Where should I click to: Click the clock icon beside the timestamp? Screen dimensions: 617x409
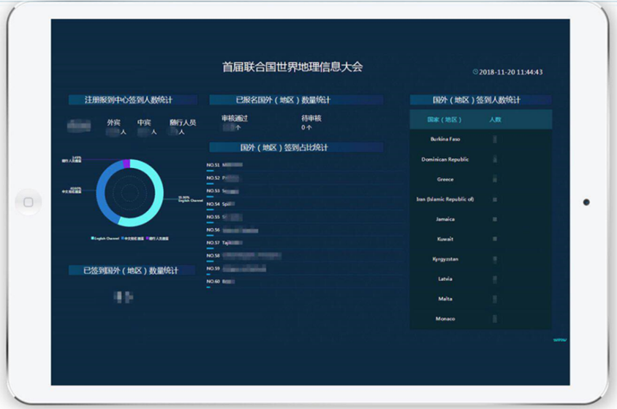[475, 72]
